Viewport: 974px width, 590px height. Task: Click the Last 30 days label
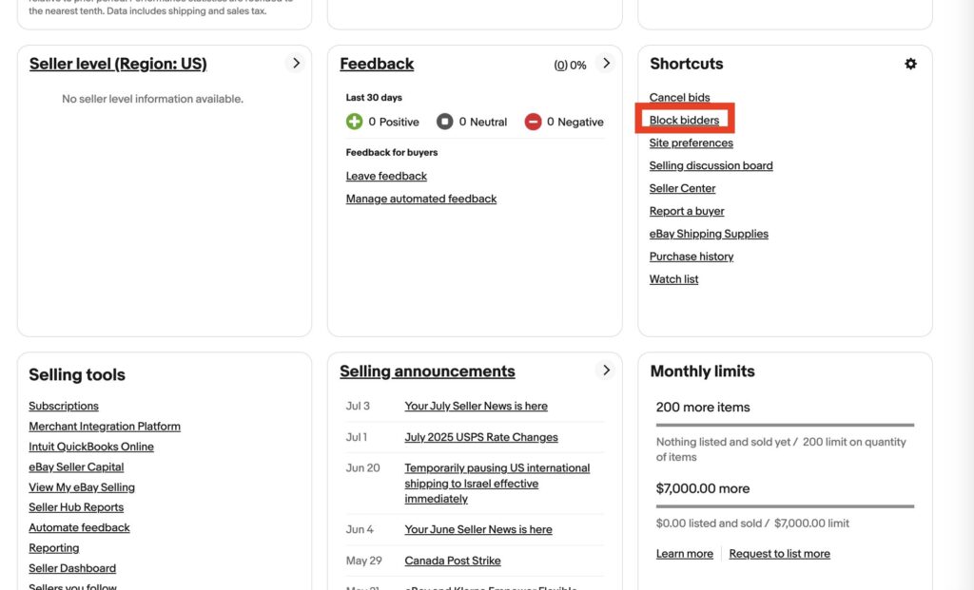[374, 98]
